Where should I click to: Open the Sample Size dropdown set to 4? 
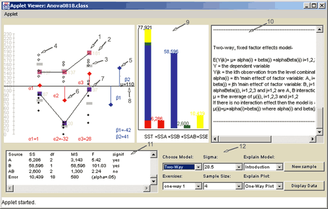221,186
